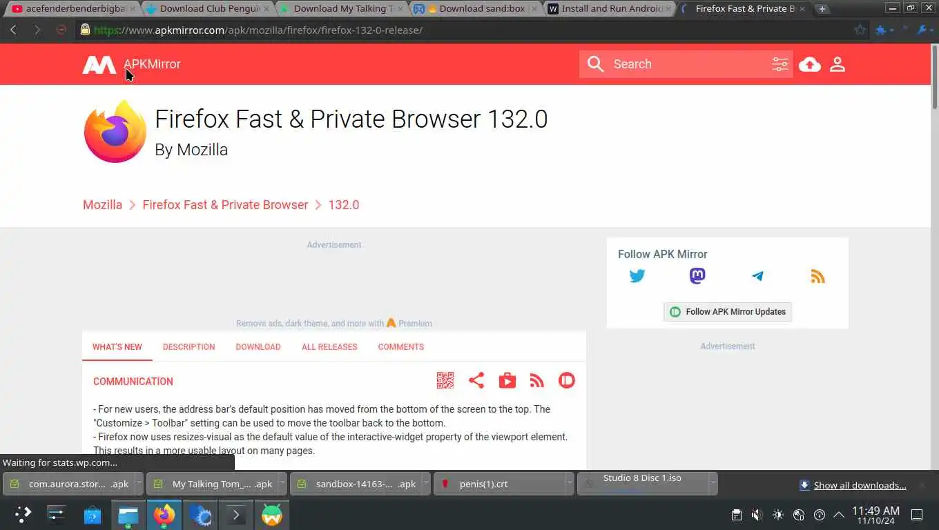Open the clipboard tray icon

coord(737,515)
